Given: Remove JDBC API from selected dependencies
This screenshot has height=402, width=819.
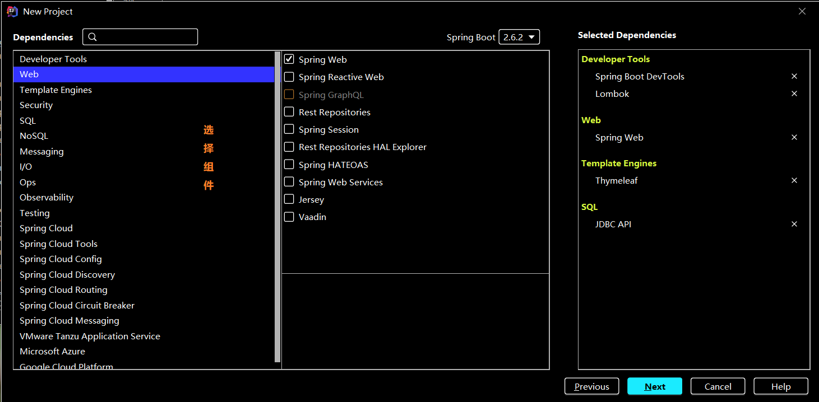Looking at the screenshot, I should (794, 224).
